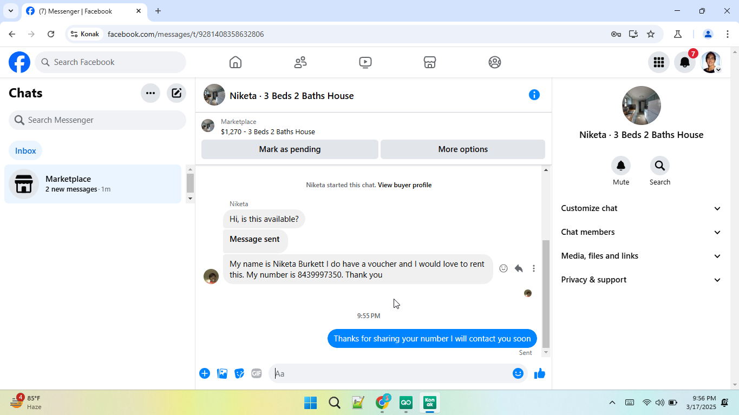Click the browser address bar URL

coord(186,34)
